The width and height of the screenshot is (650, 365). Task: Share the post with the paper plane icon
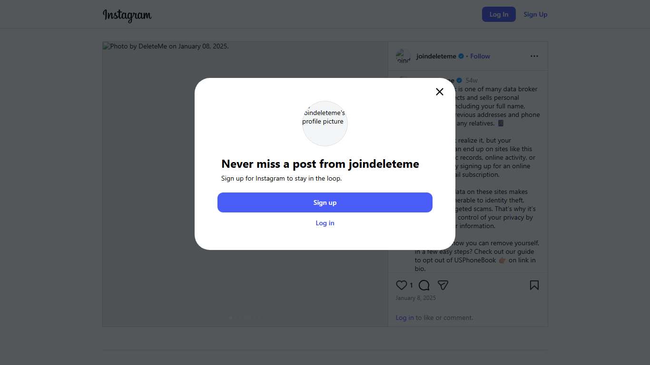pos(443,285)
